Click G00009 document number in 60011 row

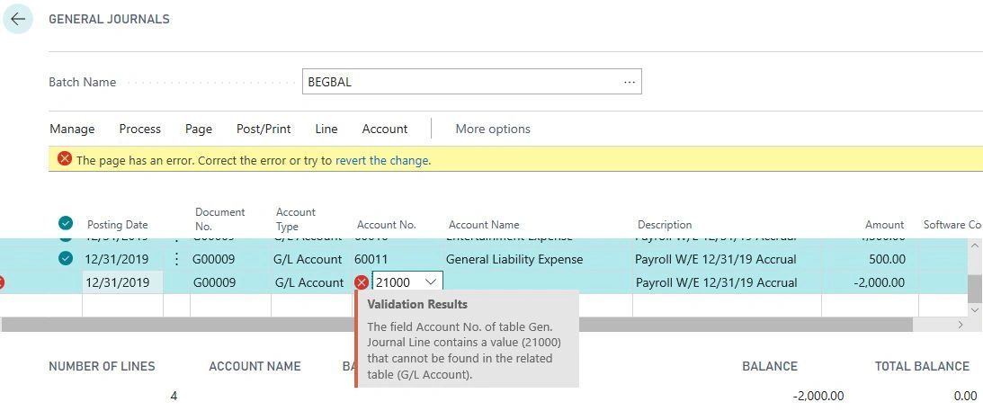214,259
